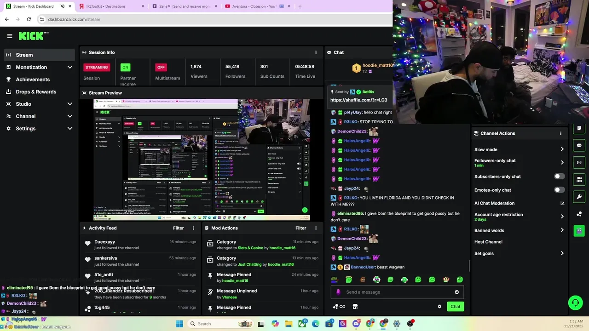Open OBS Studio from the taskbar
The image size is (589, 331).
point(410,324)
